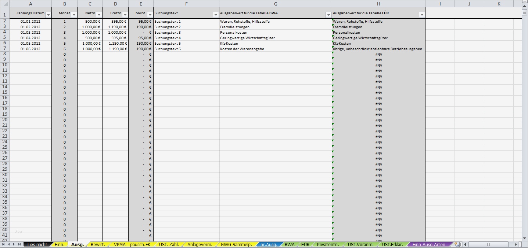Open the Zahlungs Datum filter dropdown
This screenshot has height=248, width=528.
coord(48,14)
